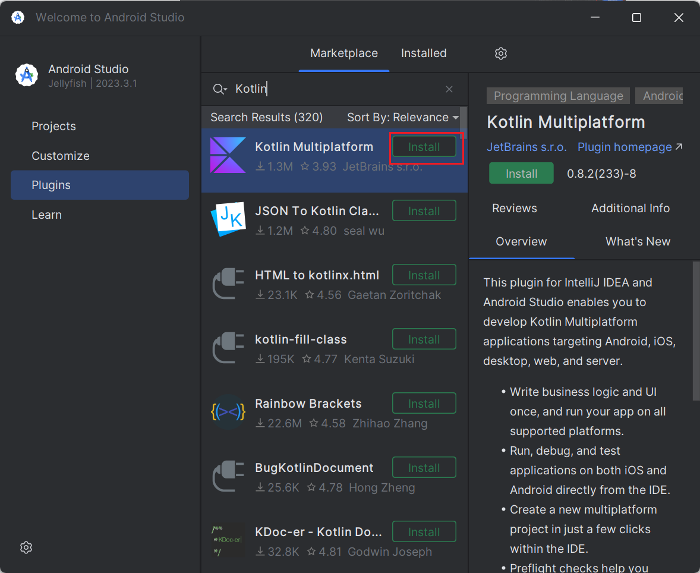Click the JSON To Kotlin Class plugin icon
The height and width of the screenshot is (573, 700).
[228, 219]
